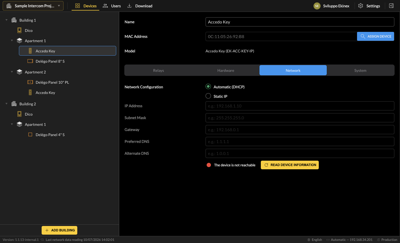400x243 pixels.
Task: Select Delégo Panel 10" PL tree row
Action: pos(68,82)
